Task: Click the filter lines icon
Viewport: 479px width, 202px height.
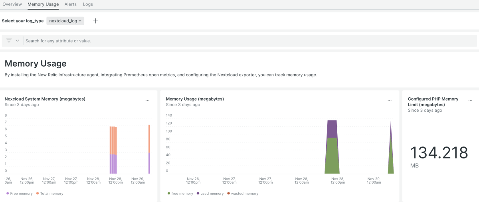Action: pos(9,41)
